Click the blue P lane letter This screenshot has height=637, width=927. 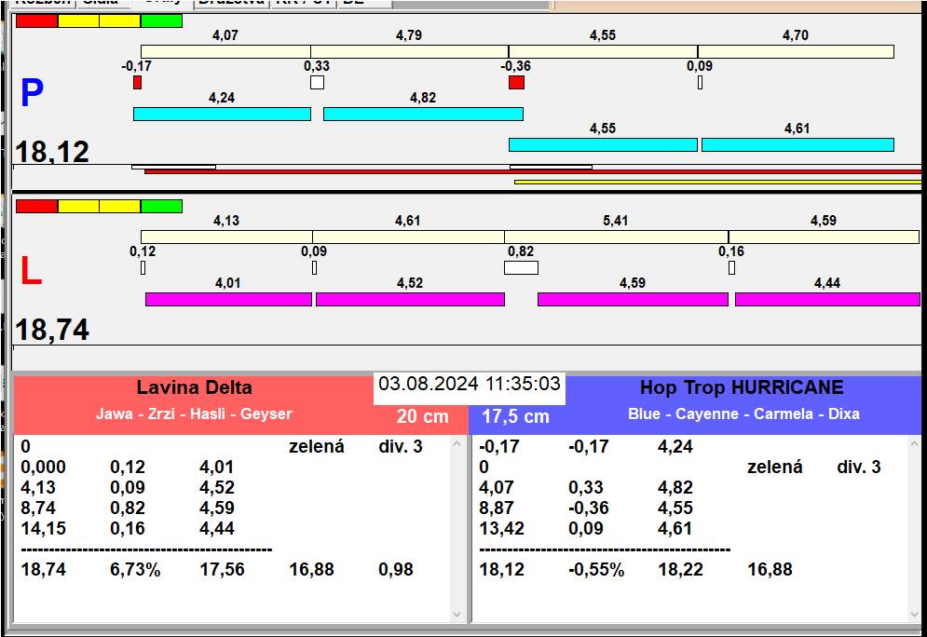coord(32,94)
